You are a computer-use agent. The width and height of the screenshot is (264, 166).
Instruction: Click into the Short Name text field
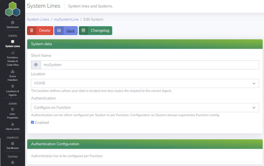click(x=150, y=65)
